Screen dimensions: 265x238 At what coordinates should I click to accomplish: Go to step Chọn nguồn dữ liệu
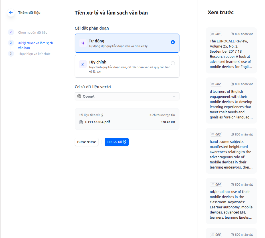click(33, 32)
